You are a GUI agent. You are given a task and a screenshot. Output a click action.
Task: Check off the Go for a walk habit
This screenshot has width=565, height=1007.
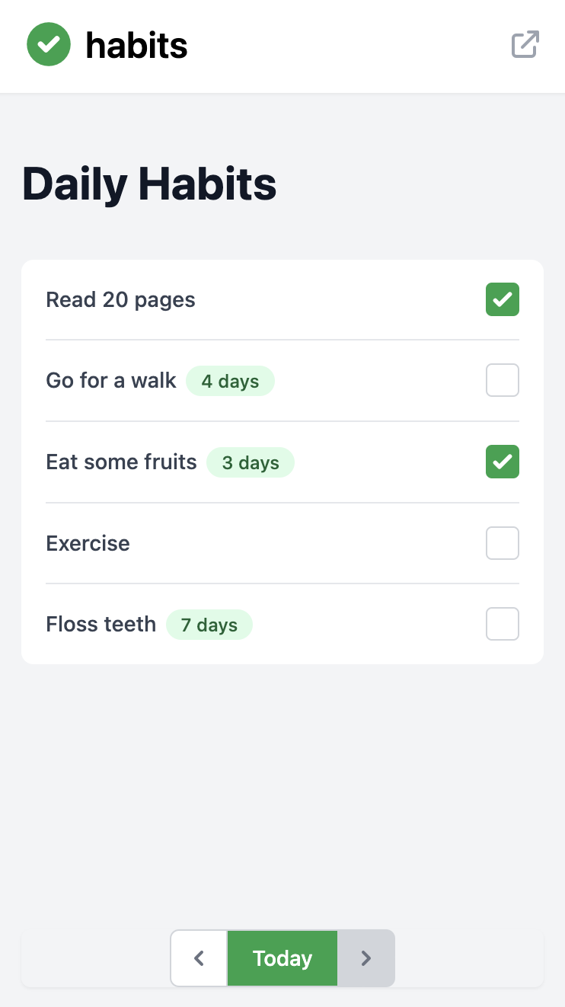[502, 380]
